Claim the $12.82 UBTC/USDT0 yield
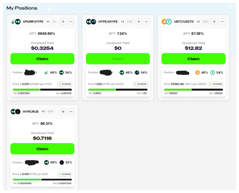The height and width of the screenshot is (193, 239). click(194, 59)
